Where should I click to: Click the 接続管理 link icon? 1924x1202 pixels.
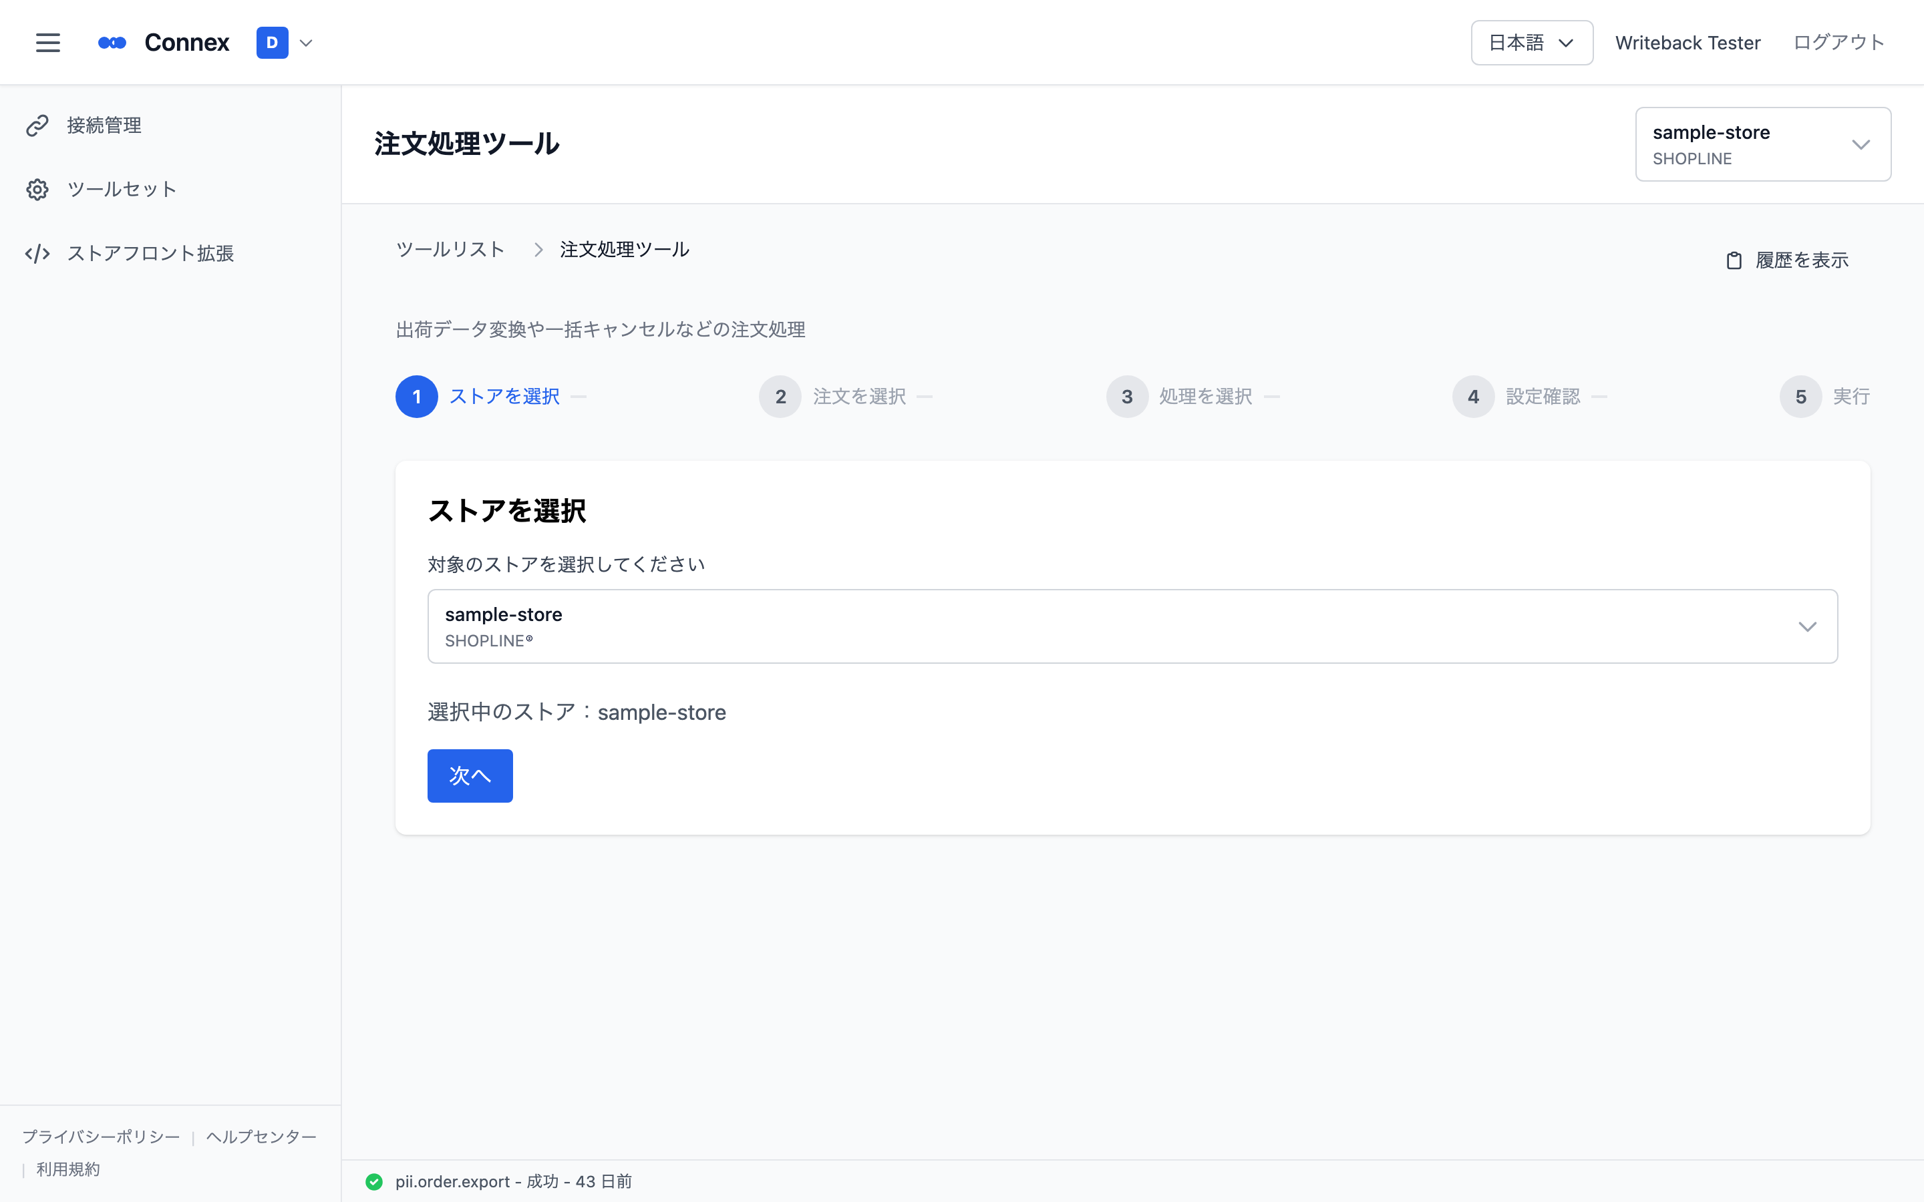(37, 126)
